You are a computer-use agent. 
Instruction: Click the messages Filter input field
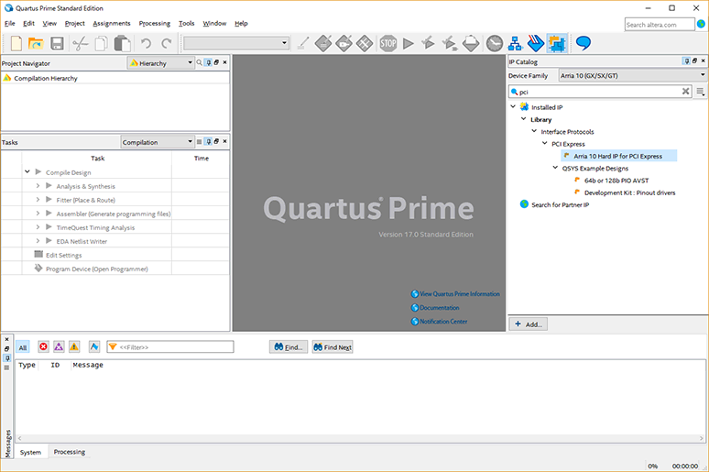(x=170, y=347)
